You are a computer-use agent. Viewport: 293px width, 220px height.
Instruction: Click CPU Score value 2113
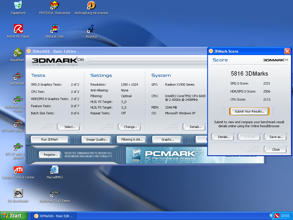[x=267, y=99]
